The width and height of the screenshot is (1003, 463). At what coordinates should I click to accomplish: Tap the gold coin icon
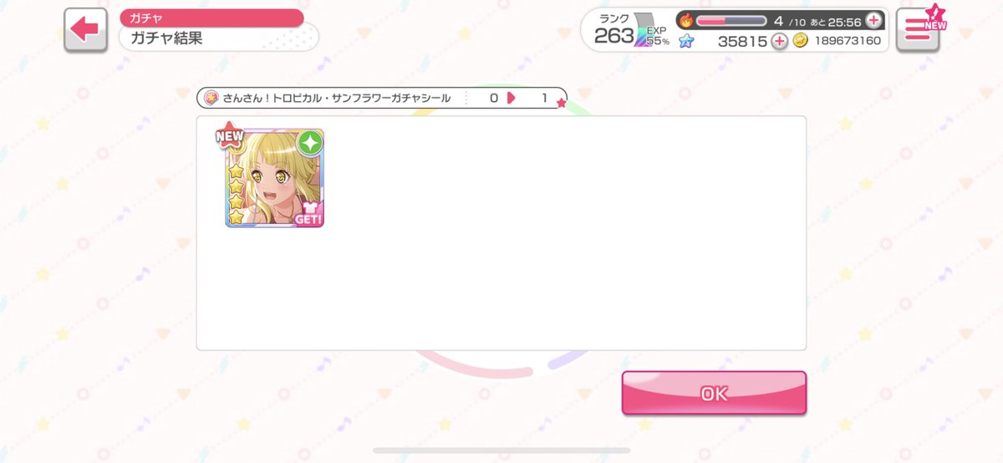pyautogui.click(x=800, y=41)
